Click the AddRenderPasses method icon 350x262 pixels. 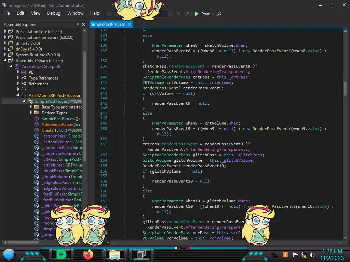pos(37,124)
